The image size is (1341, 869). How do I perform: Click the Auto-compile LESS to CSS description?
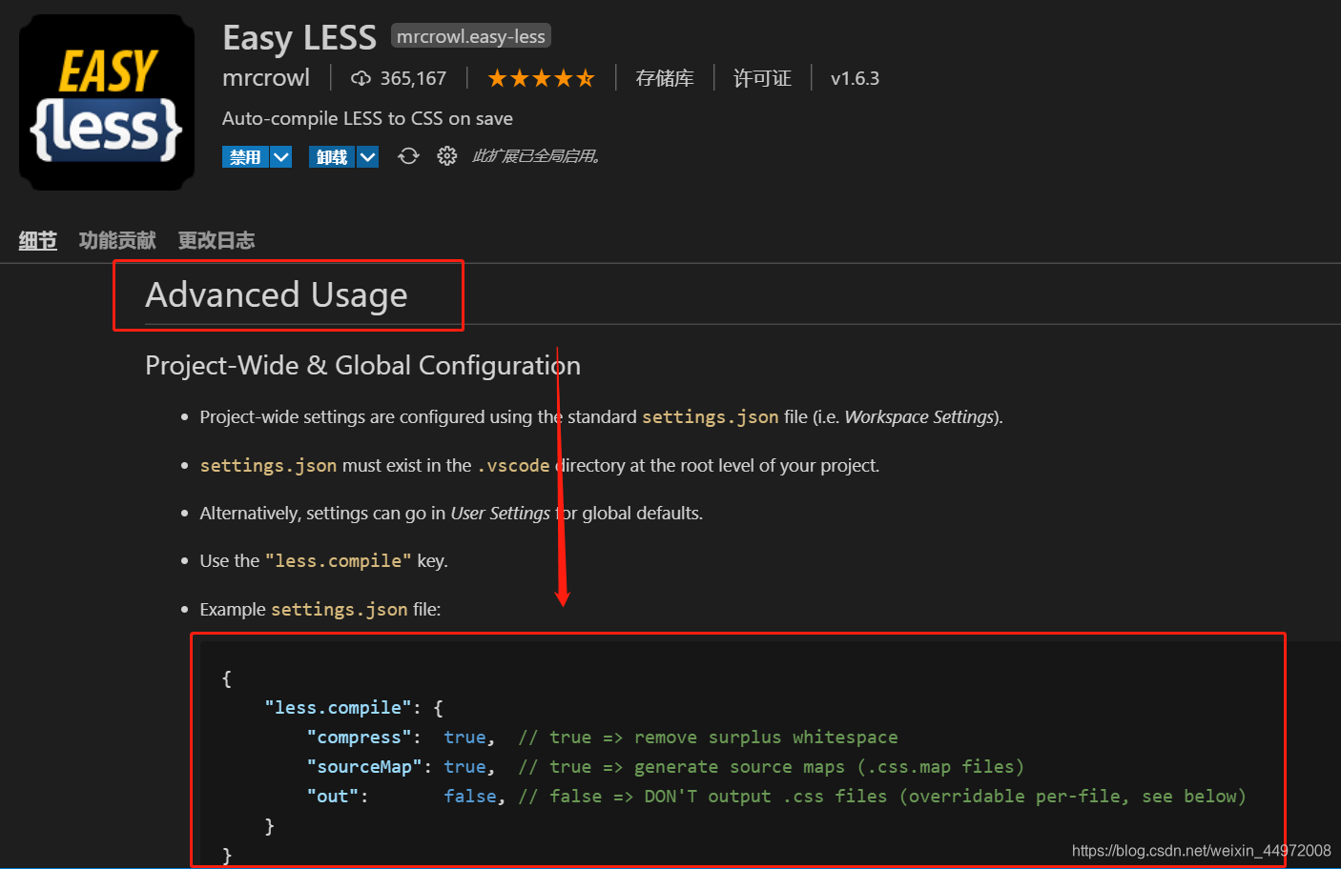(367, 118)
